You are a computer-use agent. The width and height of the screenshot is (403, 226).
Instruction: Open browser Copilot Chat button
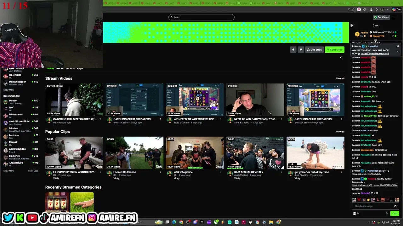396,9
